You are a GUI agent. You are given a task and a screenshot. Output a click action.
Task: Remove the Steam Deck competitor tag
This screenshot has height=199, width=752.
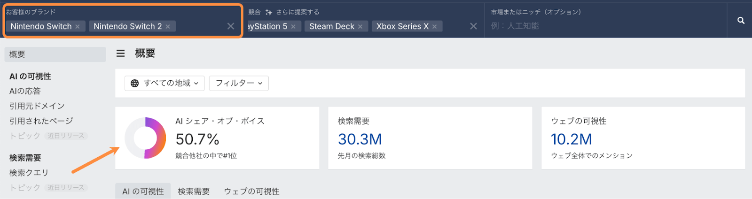tap(360, 27)
